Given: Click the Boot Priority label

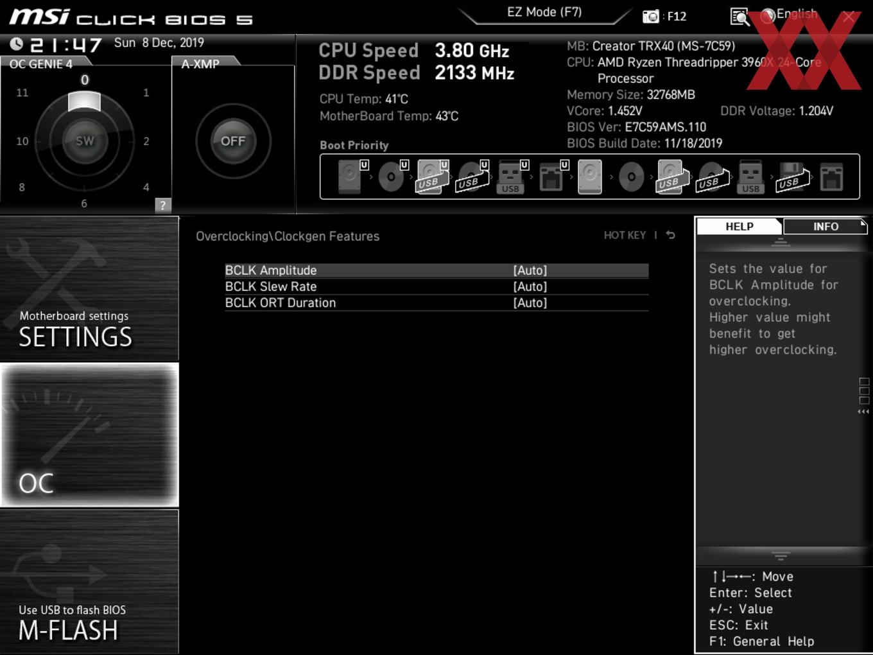Looking at the screenshot, I should click(x=354, y=145).
